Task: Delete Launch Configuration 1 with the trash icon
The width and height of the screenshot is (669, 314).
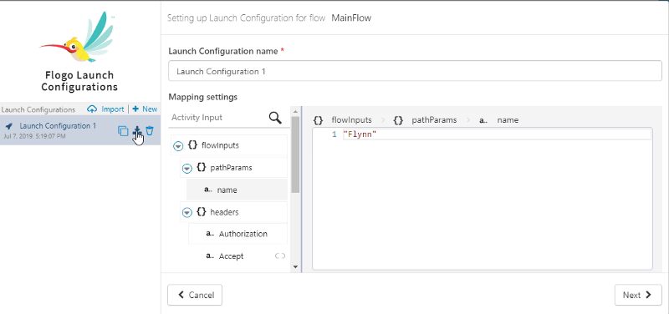Action: pyautogui.click(x=150, y=131)
